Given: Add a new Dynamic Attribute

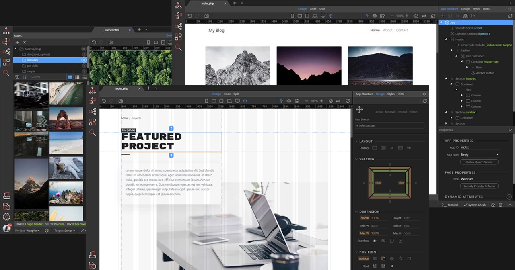Looking at the screenshot, I should click(509, 197).
